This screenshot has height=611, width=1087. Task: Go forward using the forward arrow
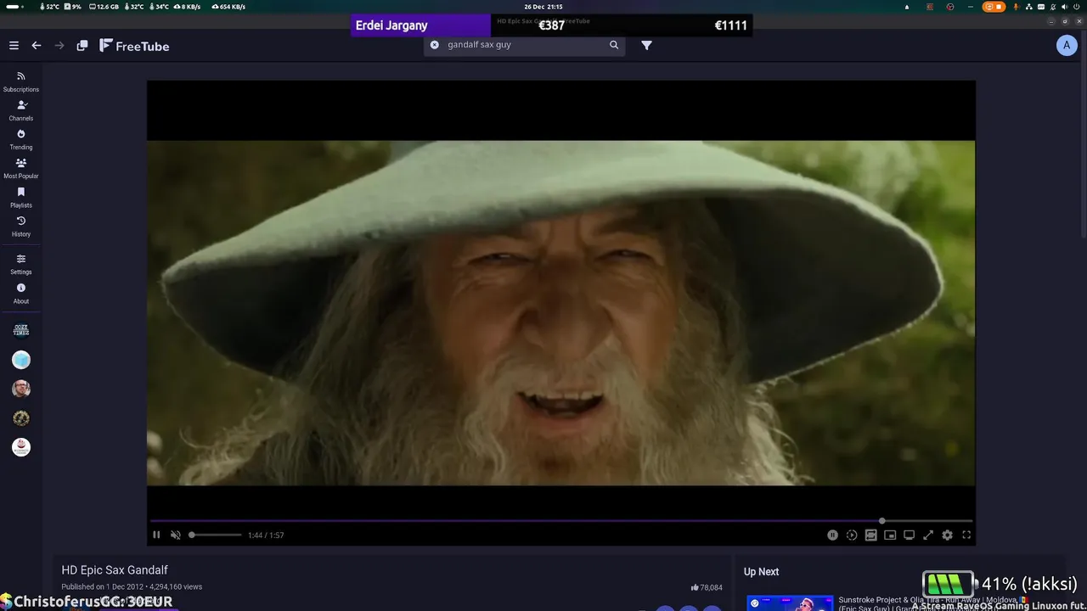tap(59, 46)
